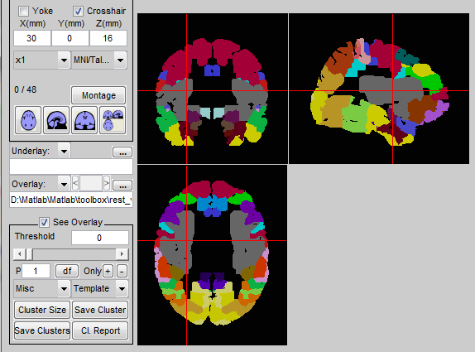Open the MNI/Tal coordinate dropdown
This screenshot has width=475, height=352.
click(99, 60)
